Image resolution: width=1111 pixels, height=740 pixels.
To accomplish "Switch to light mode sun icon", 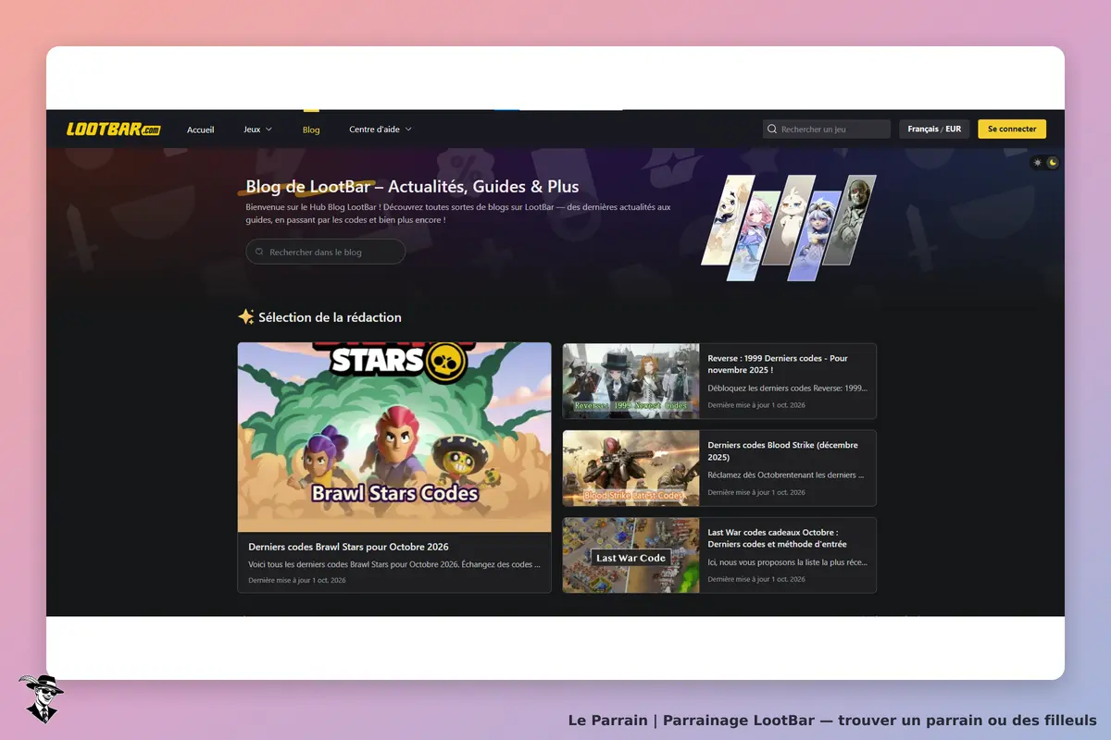I will point(1038,163).
